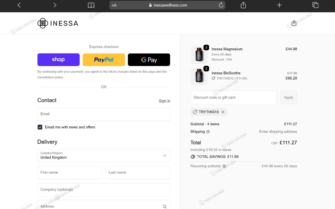Pay with the Google Pay button
Screen dimensions: 335x209
point(149,59)
